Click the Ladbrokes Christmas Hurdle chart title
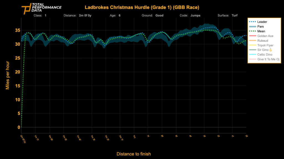 (x=142, y=7)
